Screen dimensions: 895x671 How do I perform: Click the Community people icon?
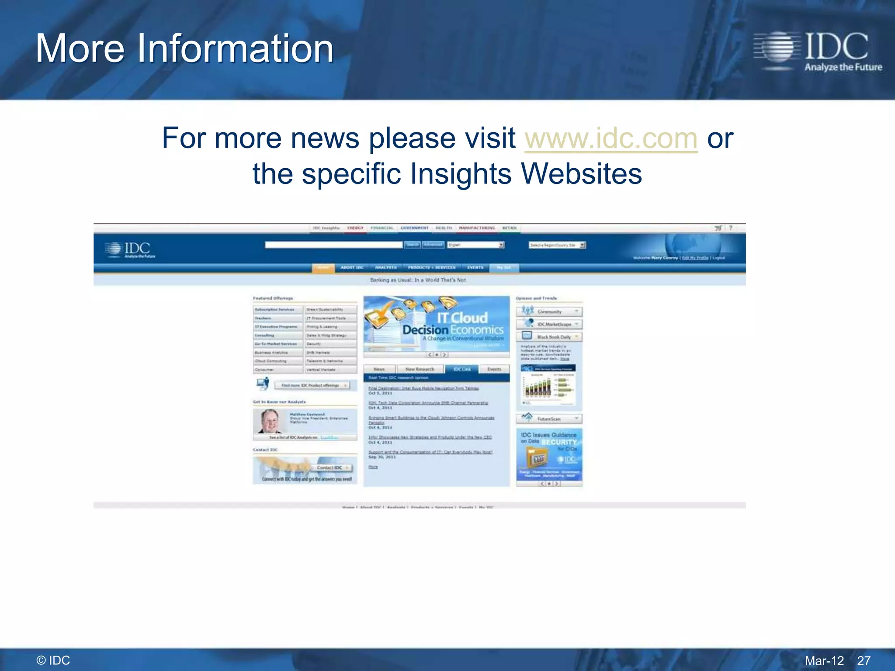527,311
